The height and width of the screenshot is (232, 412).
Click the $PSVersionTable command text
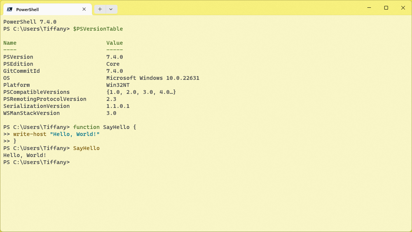(98, 29)
